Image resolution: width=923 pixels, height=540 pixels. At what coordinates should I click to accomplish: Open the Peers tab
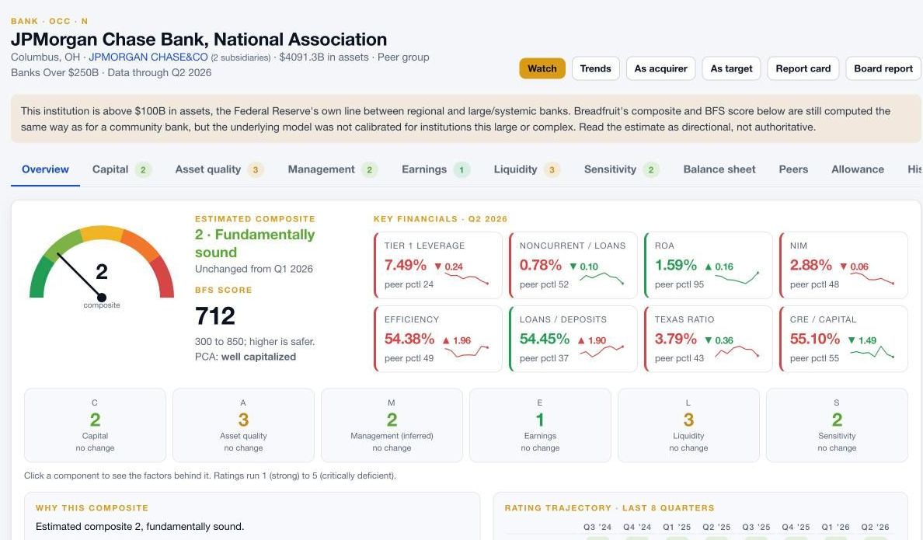(793, 169)
